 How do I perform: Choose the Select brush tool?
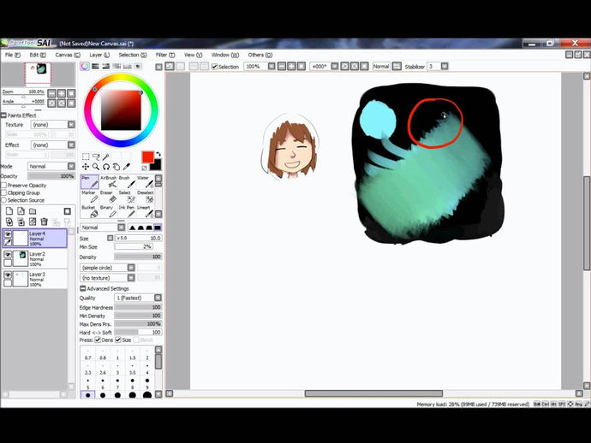[127, 197]
